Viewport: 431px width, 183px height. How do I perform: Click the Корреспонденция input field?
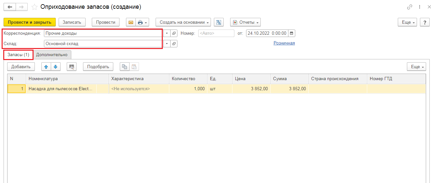click(x=103, y=33)
